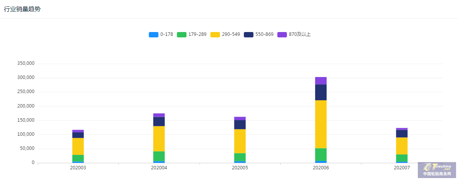458x180 pixels.
Task: Click the dark blue segment of 202007 bar
Action: click(402, 134)
